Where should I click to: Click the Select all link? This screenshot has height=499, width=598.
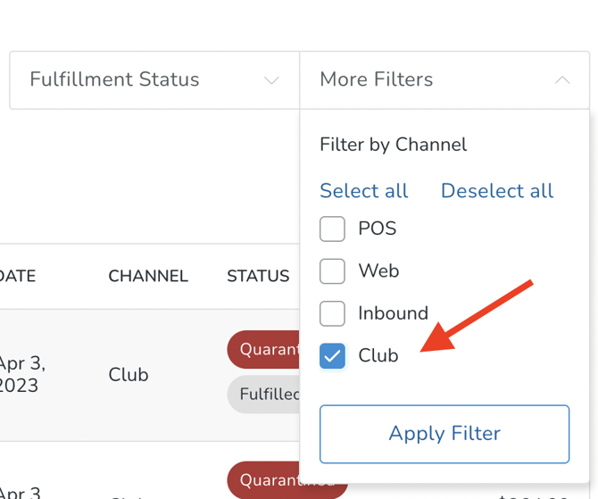(363, 191)
